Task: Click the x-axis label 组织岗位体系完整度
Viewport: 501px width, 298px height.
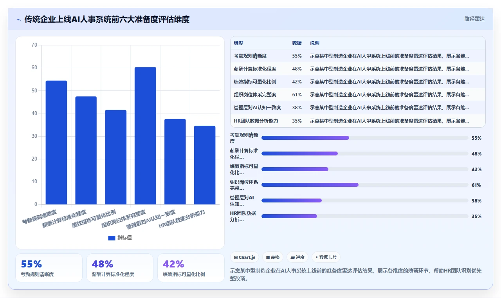Action: point(124,219)
